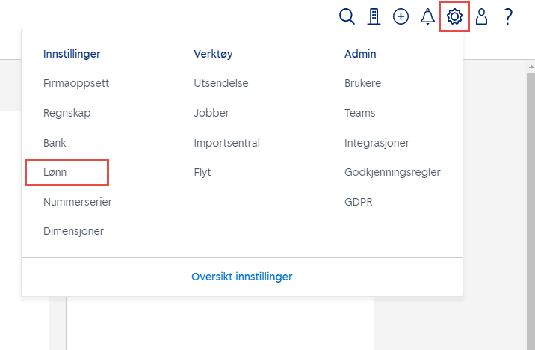Open Utsendelse under Verktøy
Viewport: 535px width, 350px height.
(221, 83)
